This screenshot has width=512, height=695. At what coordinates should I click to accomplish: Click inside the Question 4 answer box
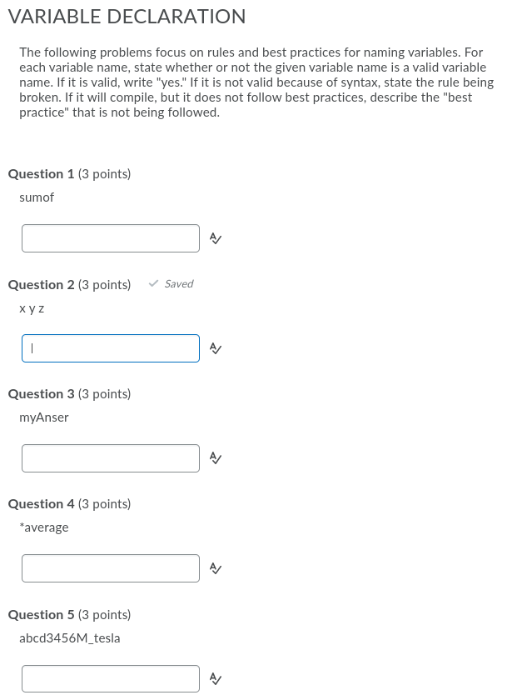click(x=110, y=567)
